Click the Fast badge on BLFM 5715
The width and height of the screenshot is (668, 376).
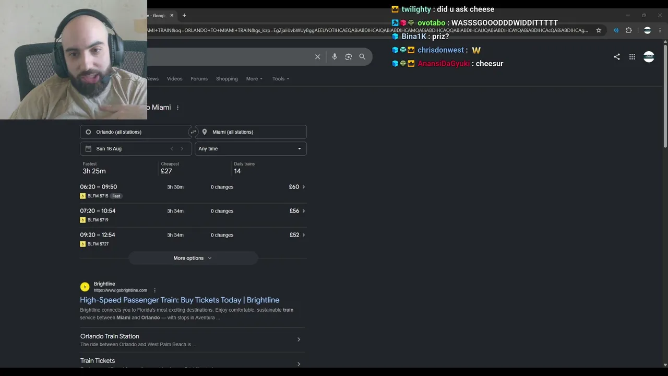click(116, 196)
